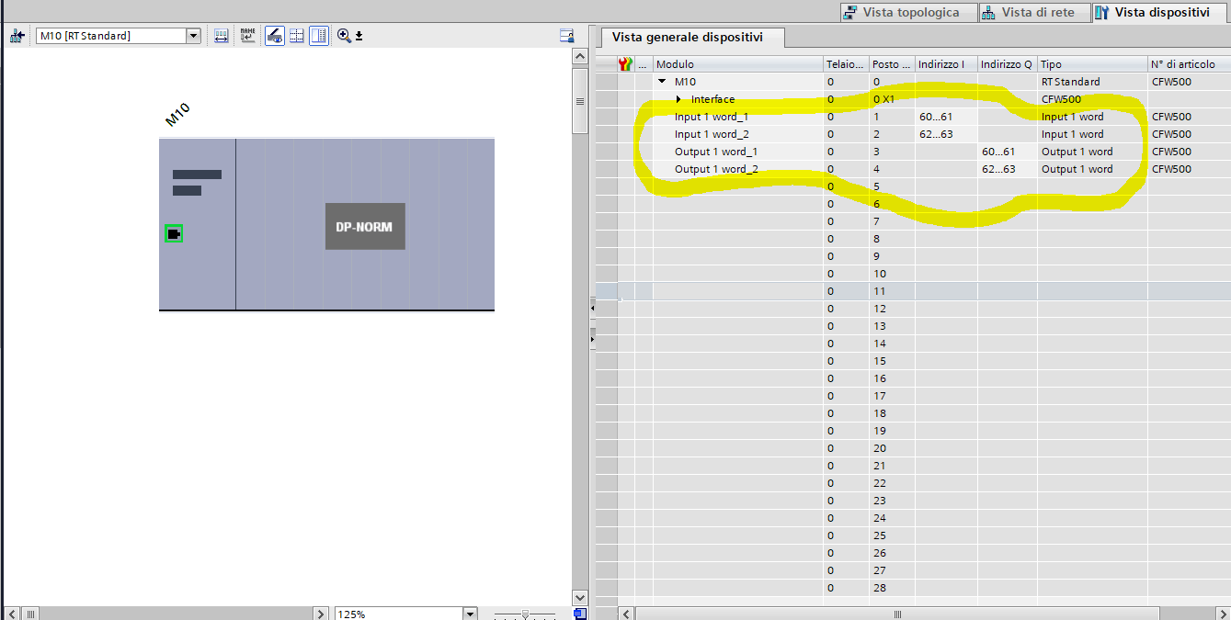This screenshot has width=1231, height=620.
Task: Toggle the module column layout icon
Action: click(x=318, y=36)
